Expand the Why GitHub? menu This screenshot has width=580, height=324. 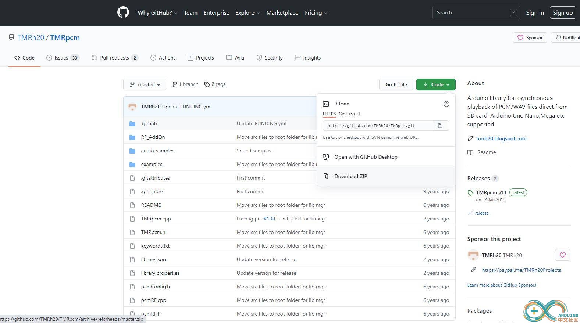click(x=158, y=12)
